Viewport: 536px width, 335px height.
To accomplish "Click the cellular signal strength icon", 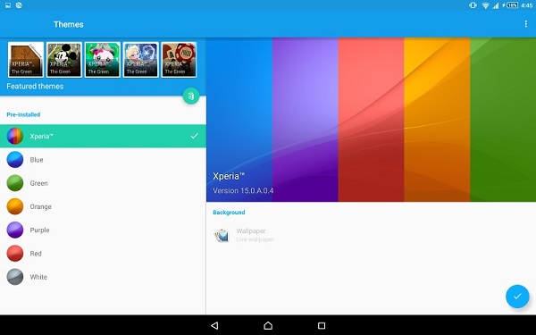I will coord(495,5).
